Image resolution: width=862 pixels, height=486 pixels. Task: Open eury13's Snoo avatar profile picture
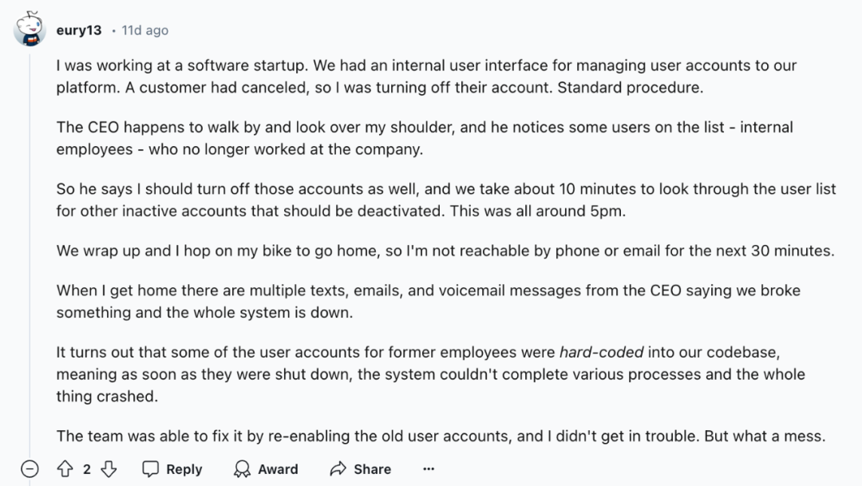click(30, 29)
